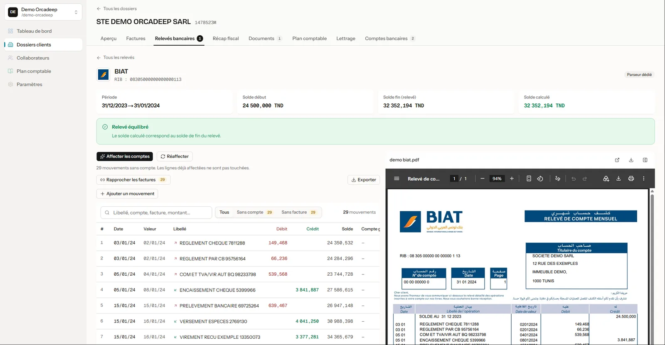
Task: Open PDF viewer more actions menu
Action: pos(644,179)
